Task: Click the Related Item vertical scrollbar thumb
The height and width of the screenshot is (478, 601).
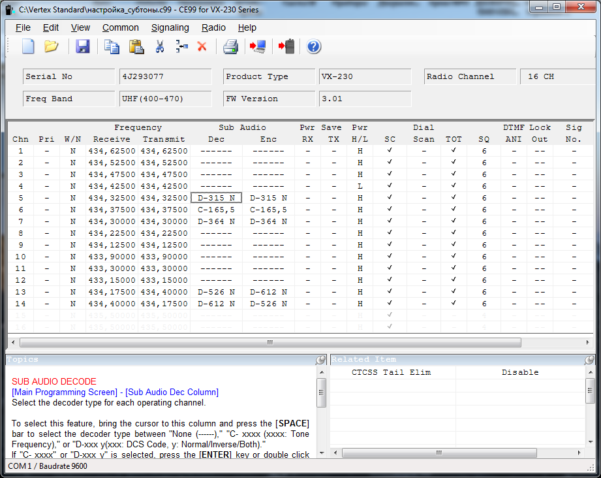Action: tap(591, 390)
